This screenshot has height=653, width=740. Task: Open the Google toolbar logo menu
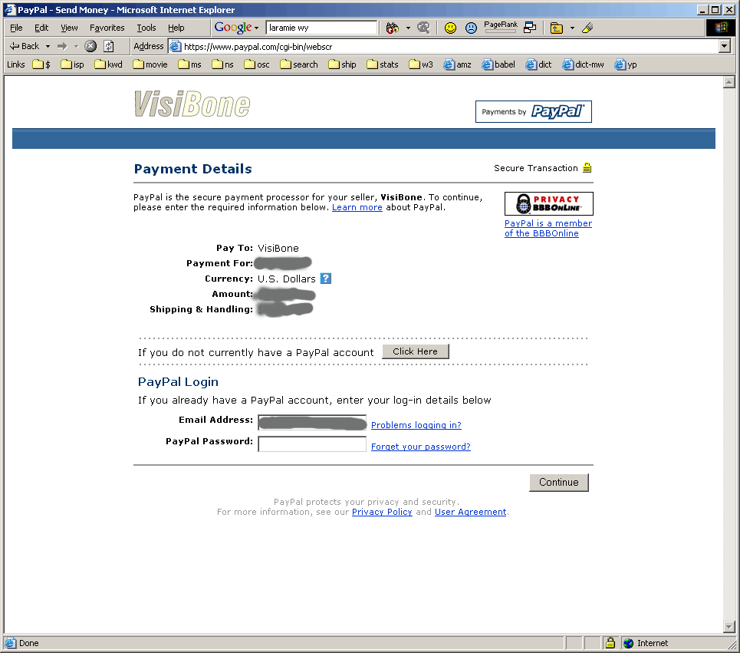[236, 28]
